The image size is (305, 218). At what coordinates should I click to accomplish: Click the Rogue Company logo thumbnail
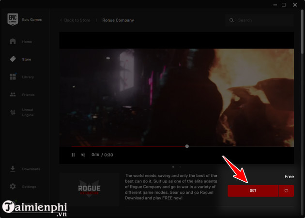[89, 189]
